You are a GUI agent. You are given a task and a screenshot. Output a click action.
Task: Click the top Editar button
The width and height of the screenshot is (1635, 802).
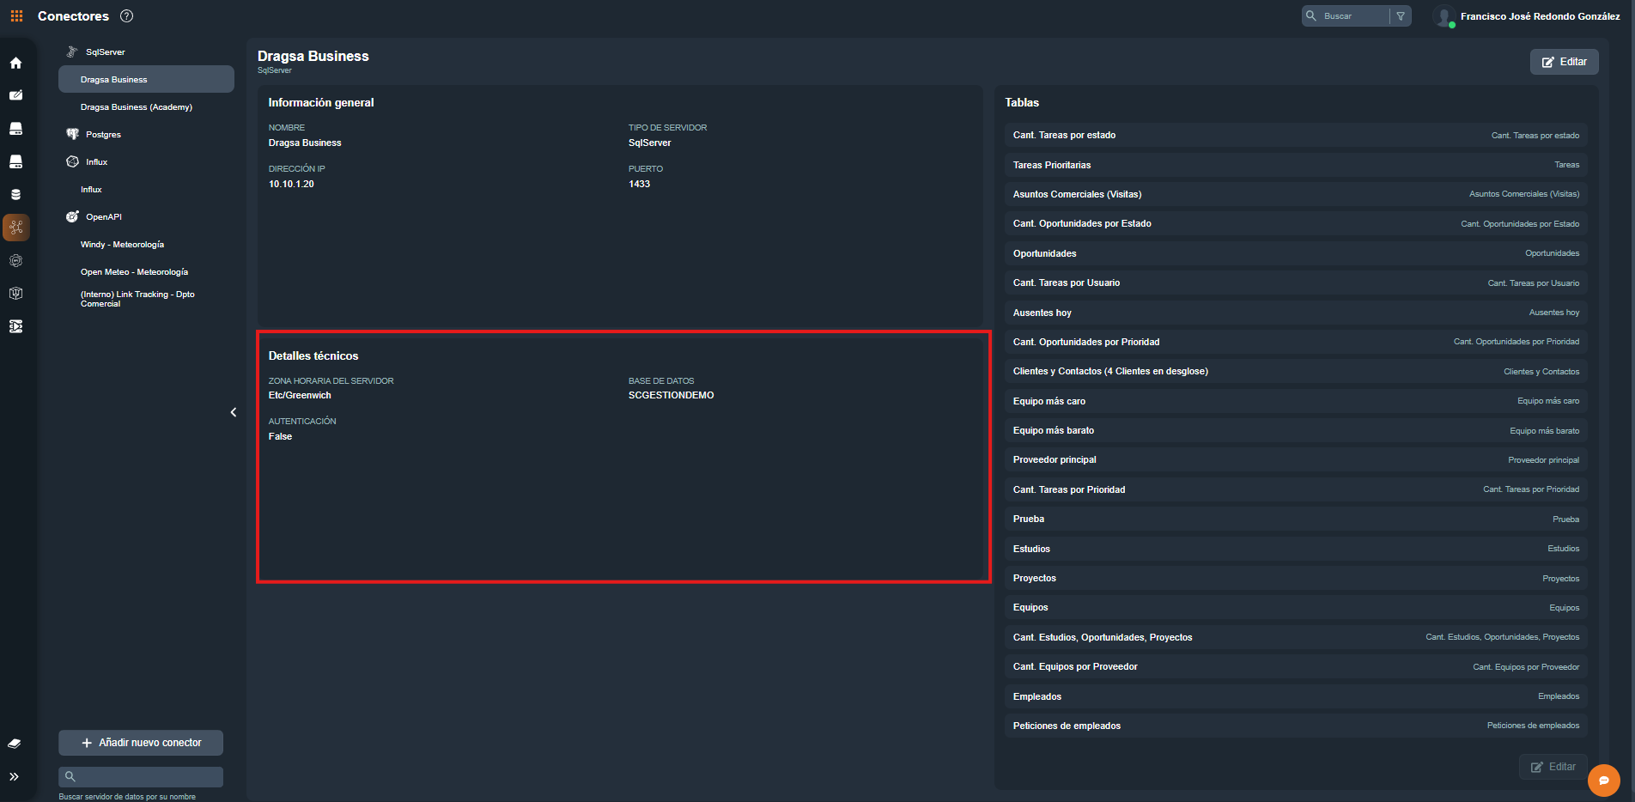tap(1564, 62)
